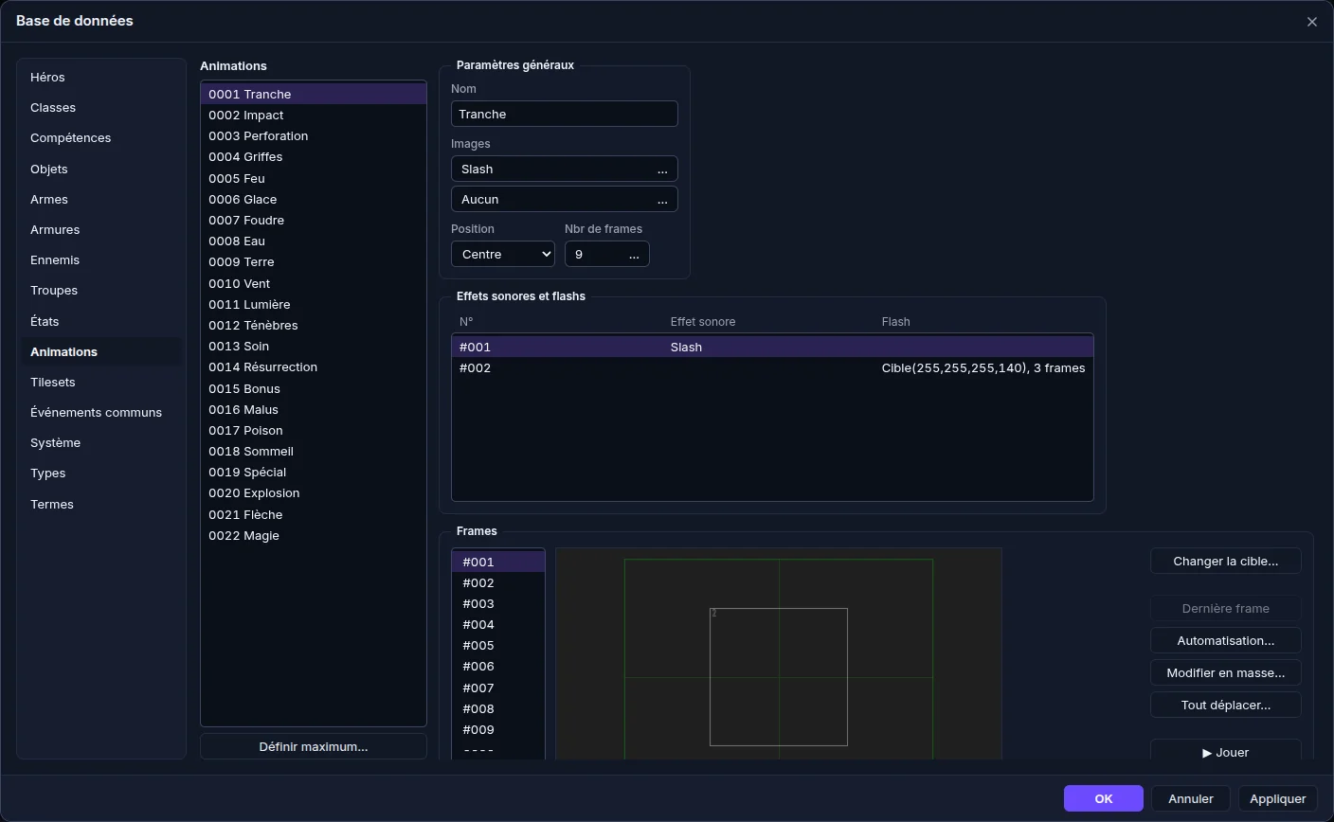Select sound effect row #001 Slash
The width and height of the screenshot is (1334, 822).
(x=772, y=347)
